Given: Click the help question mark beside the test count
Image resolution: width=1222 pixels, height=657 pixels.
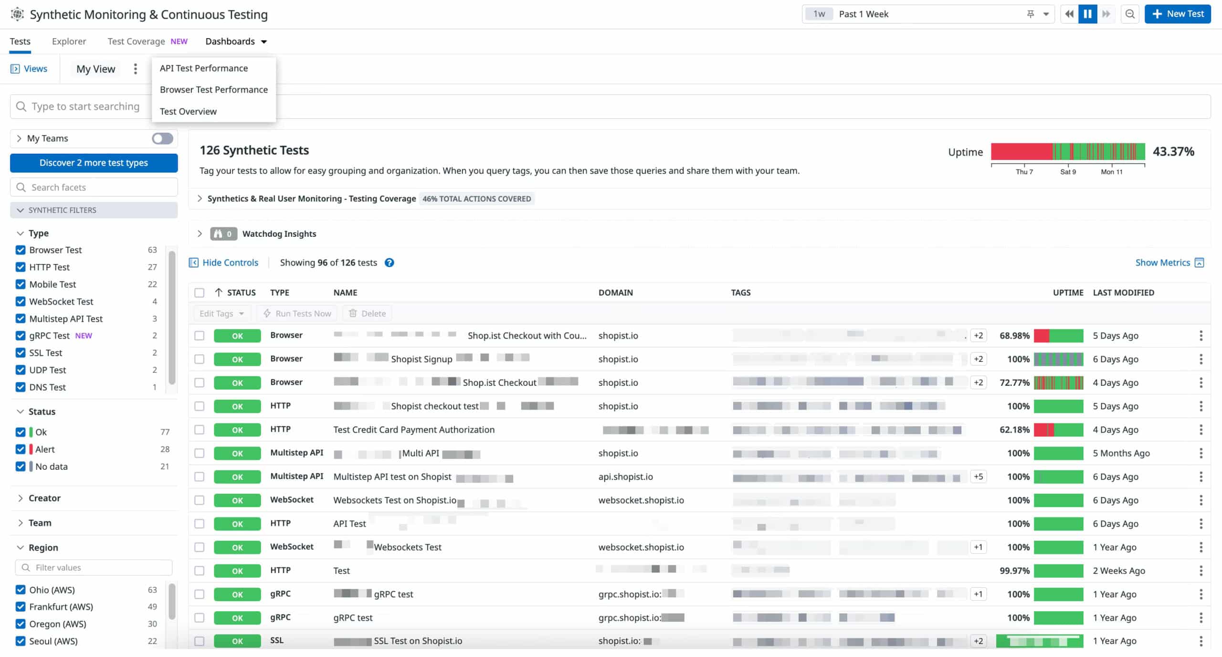Looking at the screenshot, I should point(390,263).
